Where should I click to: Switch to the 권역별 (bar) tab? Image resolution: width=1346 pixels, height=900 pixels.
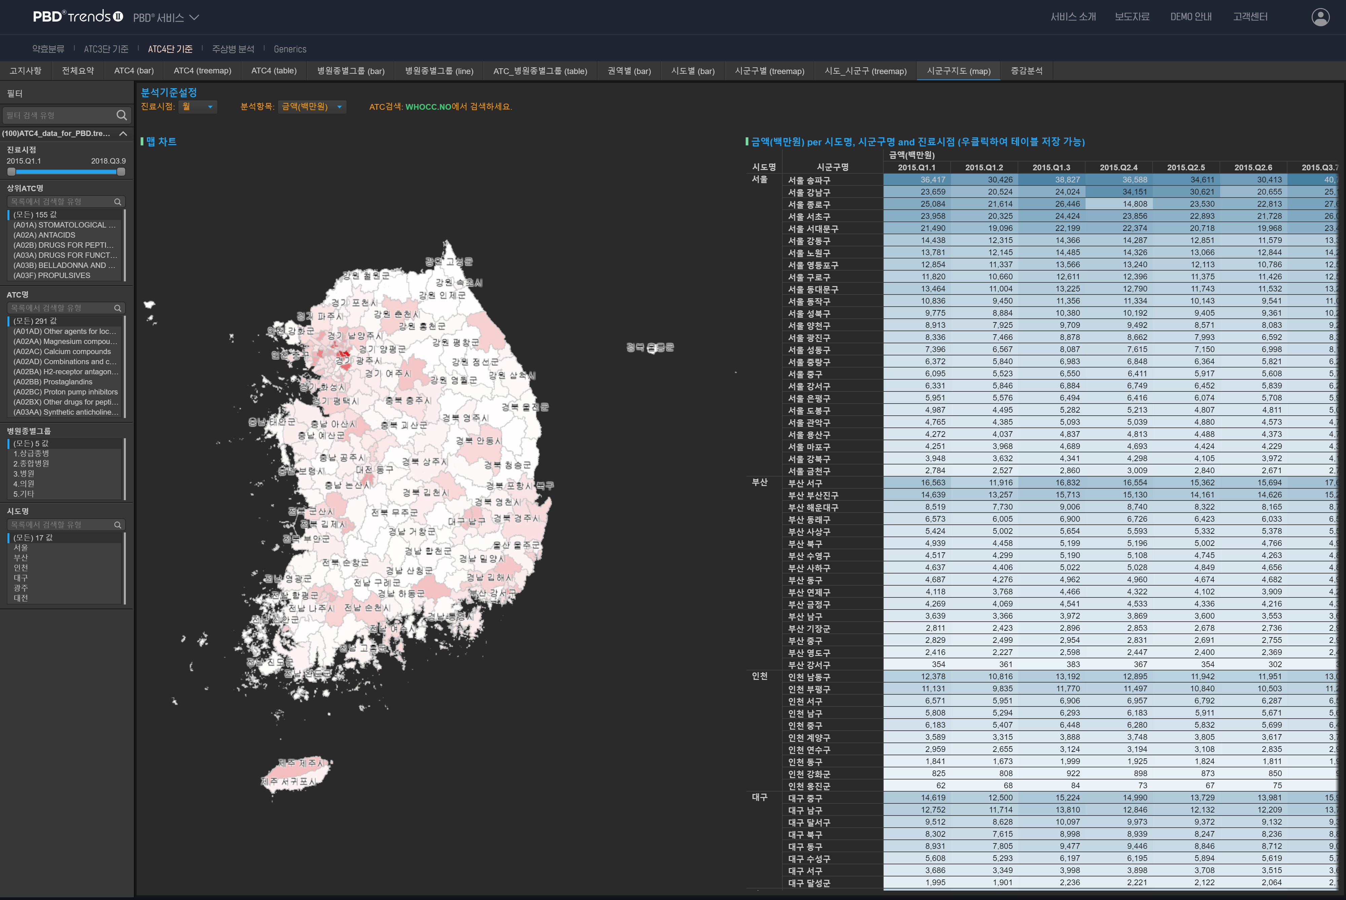[x=629, y=71]
